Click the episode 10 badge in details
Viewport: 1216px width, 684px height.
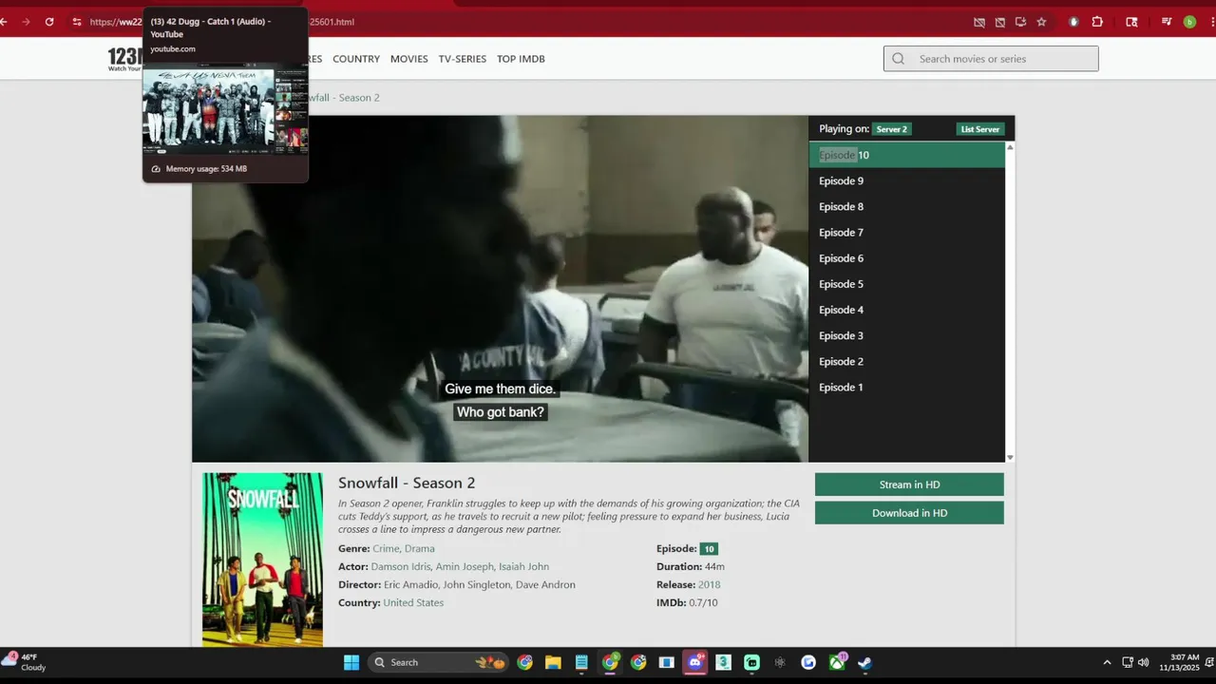coord(709,548)
